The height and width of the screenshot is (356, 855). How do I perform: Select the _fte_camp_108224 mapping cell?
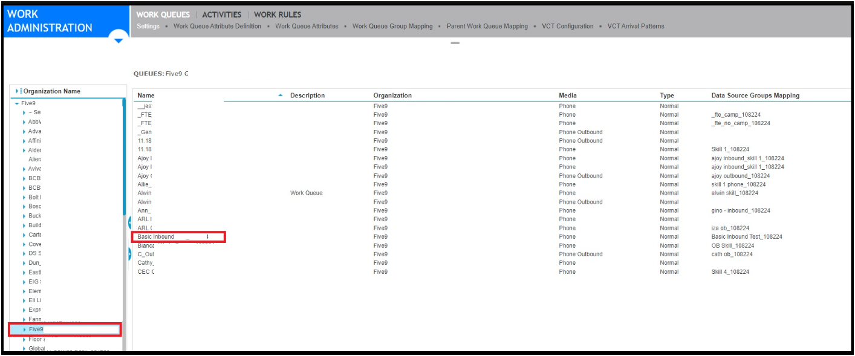tap(736, 115)
